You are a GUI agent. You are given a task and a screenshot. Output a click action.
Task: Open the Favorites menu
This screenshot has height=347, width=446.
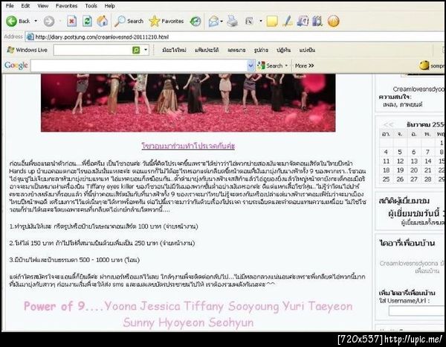pos(66,6)
